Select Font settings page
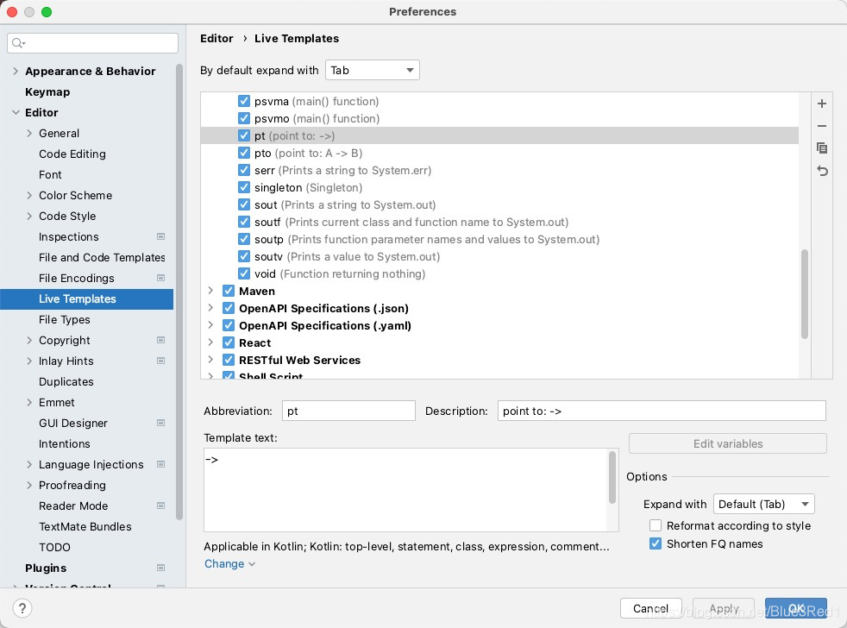This screenshot has width=847, height=628. pyautogui.click(x=50, y=174)
